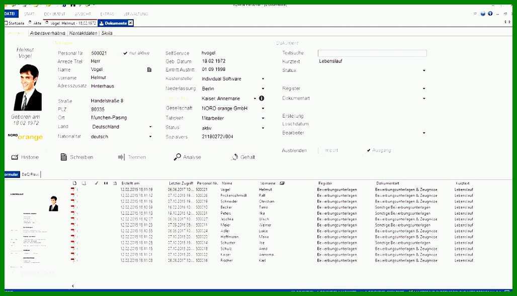Click the info icon beside Kaiser, Annemarie
Viewport: 517px width, 296px height.
click(x=262, y=98)
